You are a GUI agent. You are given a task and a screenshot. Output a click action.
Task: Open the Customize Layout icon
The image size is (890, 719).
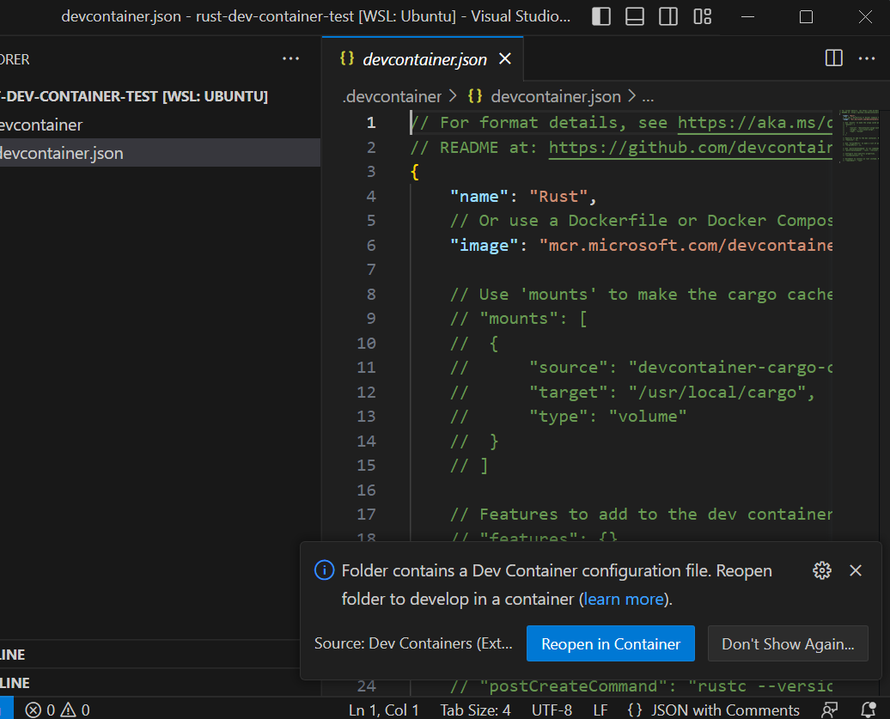click(702, 16)
